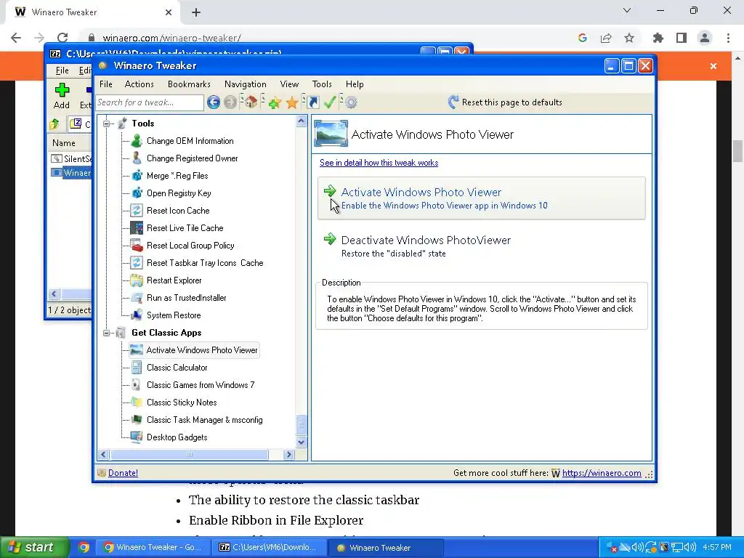Click tree scroll up arrow
This screenshot has height=558, width=744.
[x=302, y=121]
